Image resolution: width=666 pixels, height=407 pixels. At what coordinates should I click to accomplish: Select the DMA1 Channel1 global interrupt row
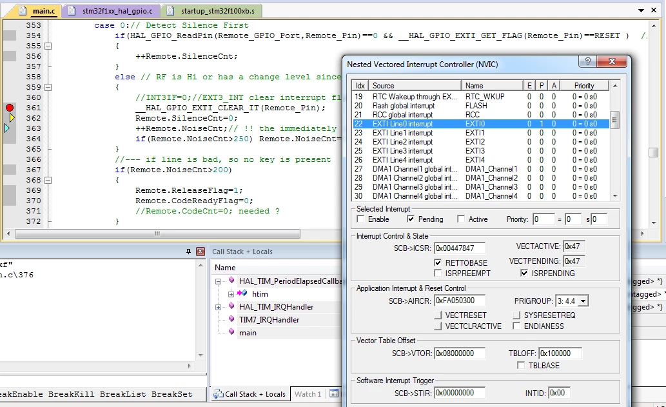pyautogui.click(x=480, y=168)
